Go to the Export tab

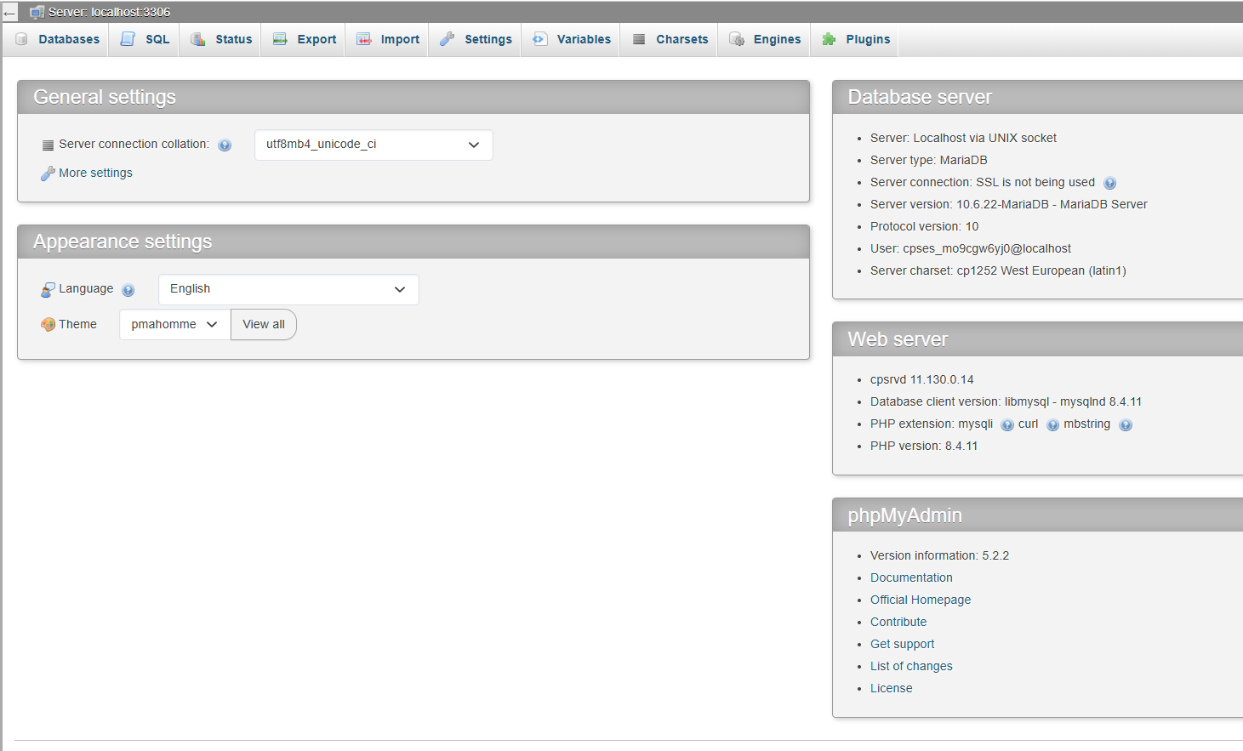pyautogui.click(x=305, y=39)
